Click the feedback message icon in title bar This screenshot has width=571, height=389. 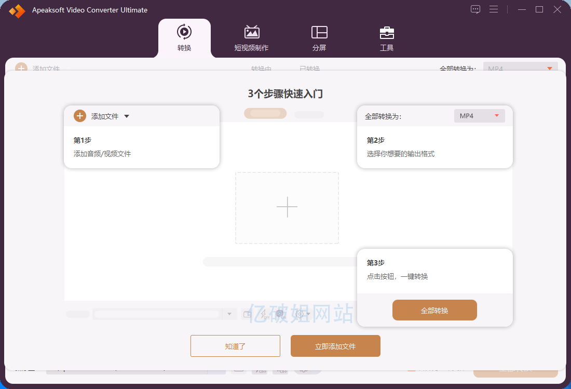pos(475,9)
